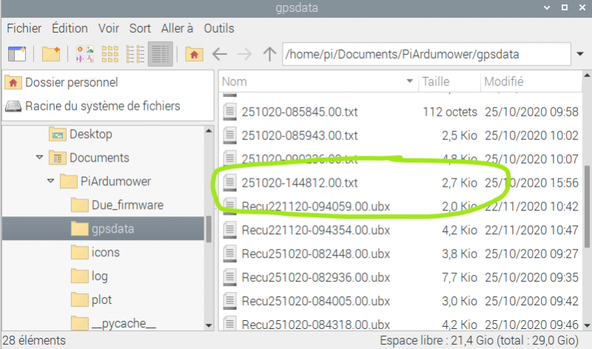Open the Voir menu
The height and width of the screenshot is (349, 592).
[109, 28]
